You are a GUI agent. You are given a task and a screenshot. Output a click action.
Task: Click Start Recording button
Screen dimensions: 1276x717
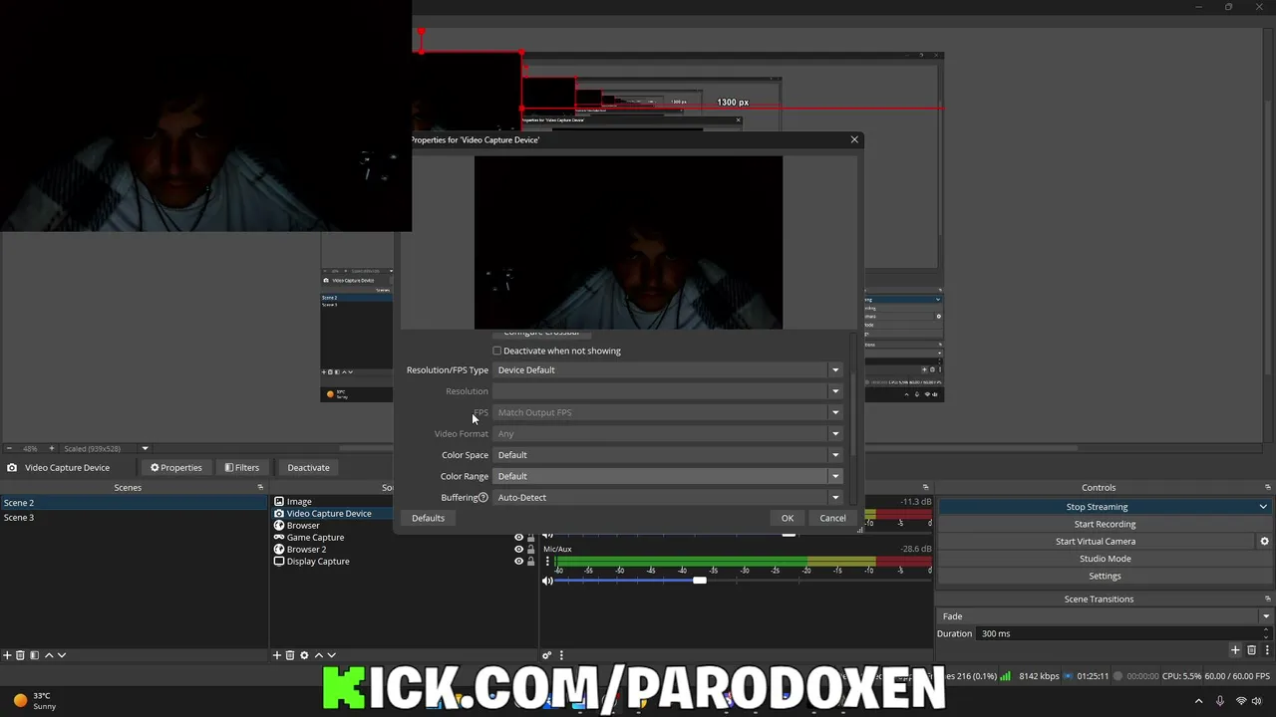point(1105,524)
